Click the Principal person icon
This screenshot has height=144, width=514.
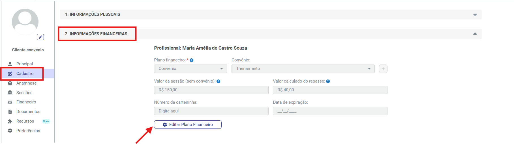point(10,64)
